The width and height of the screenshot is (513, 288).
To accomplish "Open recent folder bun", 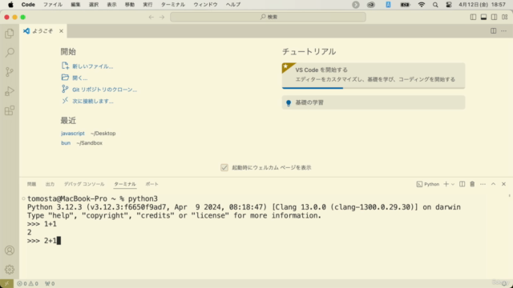I will point(66,143).
